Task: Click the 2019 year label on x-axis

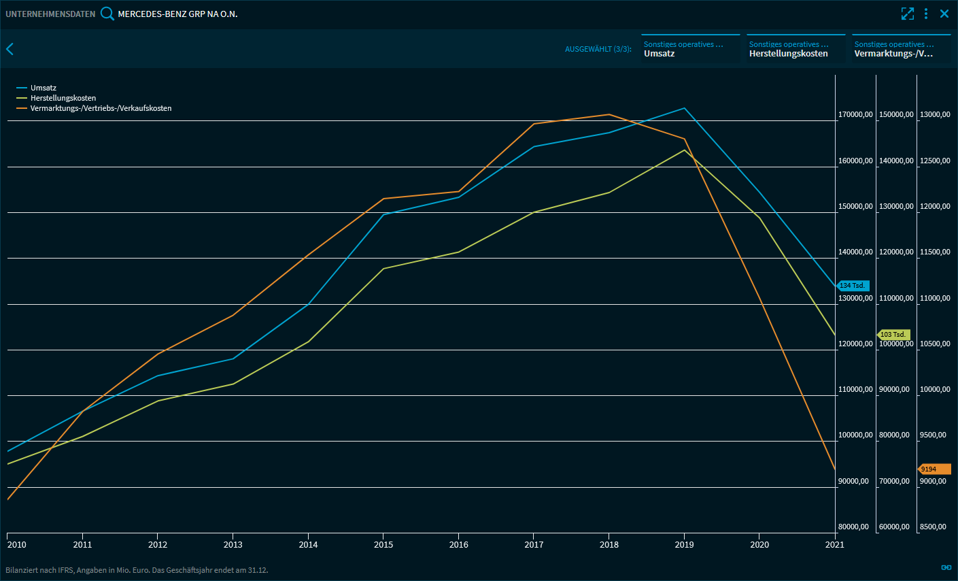Action: [x=684, y=544]
